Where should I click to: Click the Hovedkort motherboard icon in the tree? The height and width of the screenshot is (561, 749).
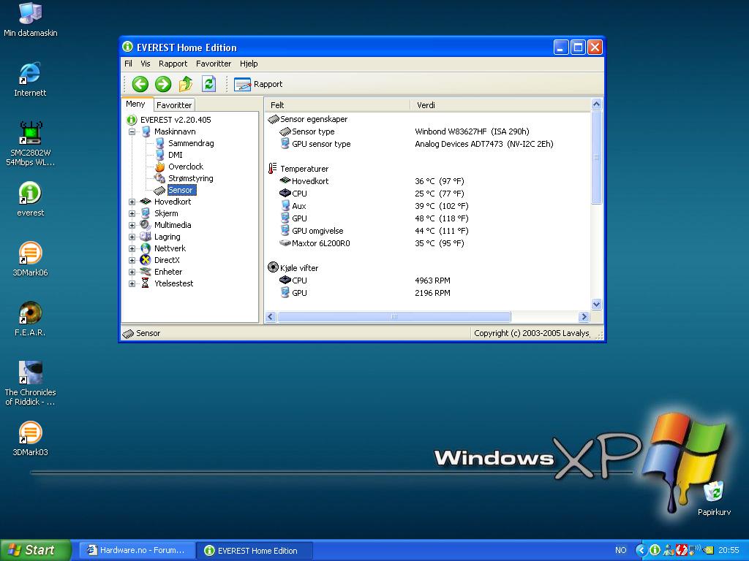click(x=146, y=202)
